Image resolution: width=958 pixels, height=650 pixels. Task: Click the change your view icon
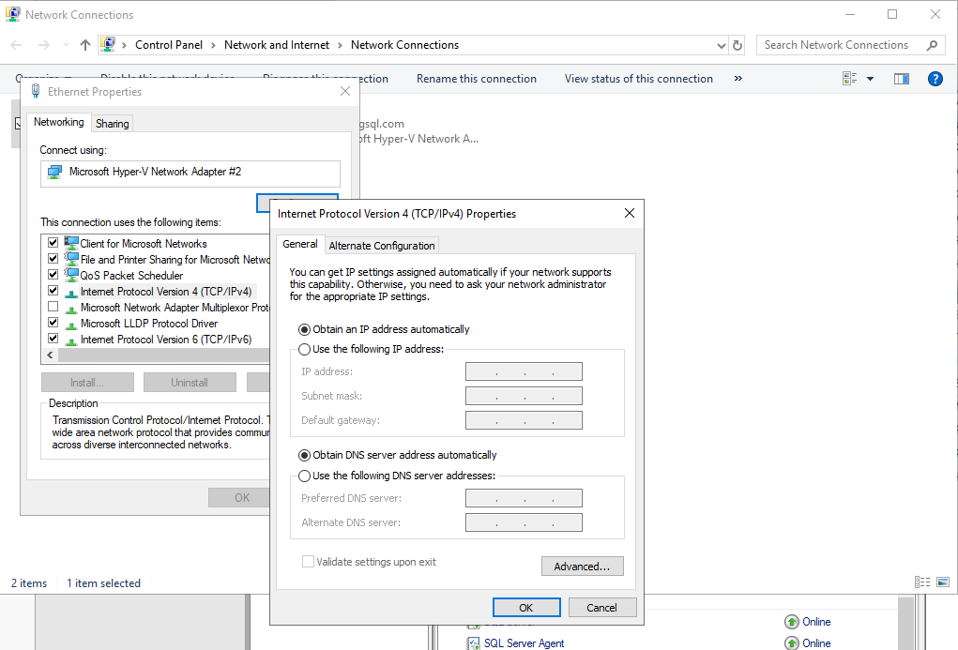(851, 79)
